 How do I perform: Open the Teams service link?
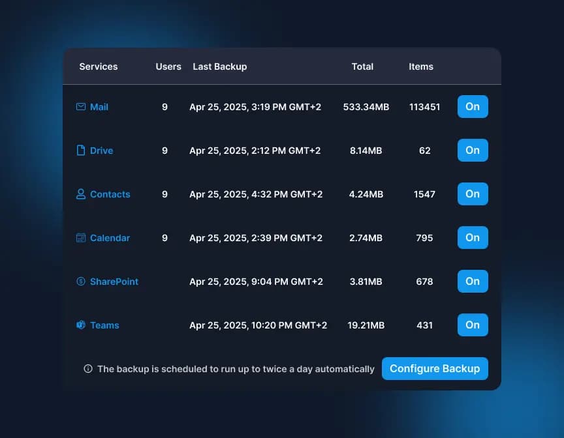[x=105, y=325]
